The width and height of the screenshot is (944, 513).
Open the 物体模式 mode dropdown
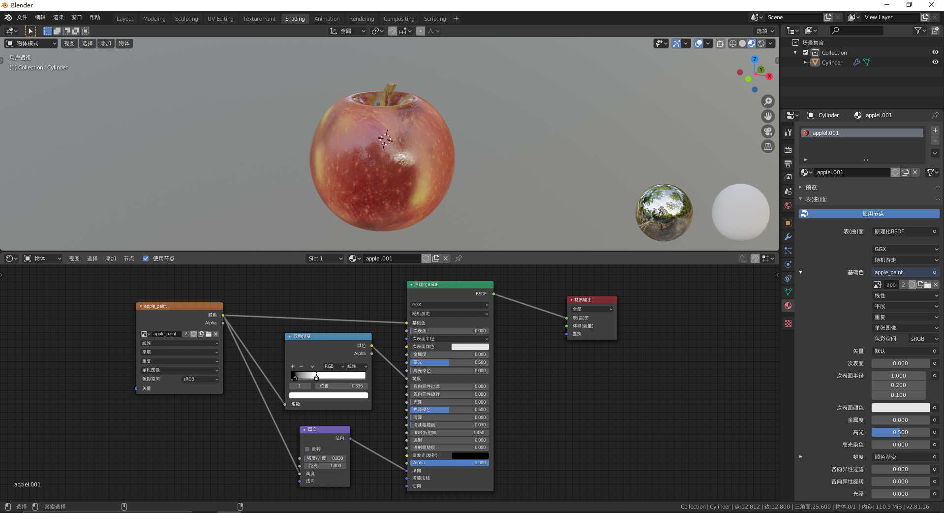click(31, 43)
